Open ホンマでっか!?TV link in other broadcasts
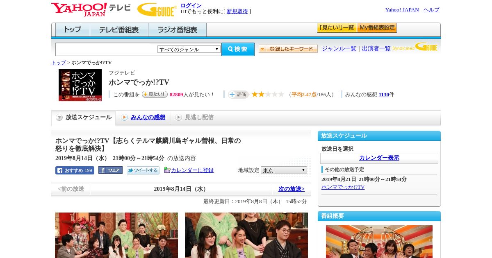Viewport: 492px width, 258px height. point(343,187)
